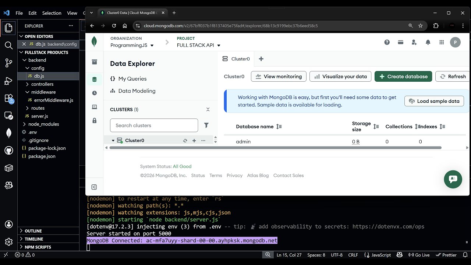This screenshot has height=265, width=471.
Task: Open the VS Code View menu
Action: pyautogui.click(x=72, y=13)
